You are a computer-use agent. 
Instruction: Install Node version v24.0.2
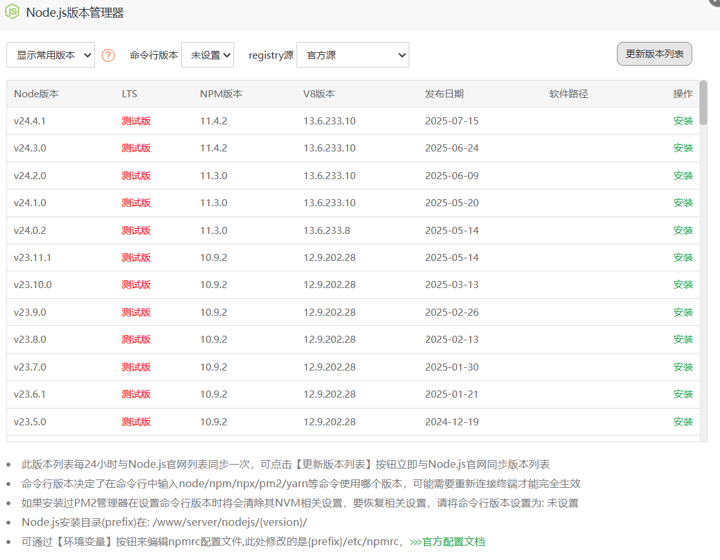tap(683, 230)
